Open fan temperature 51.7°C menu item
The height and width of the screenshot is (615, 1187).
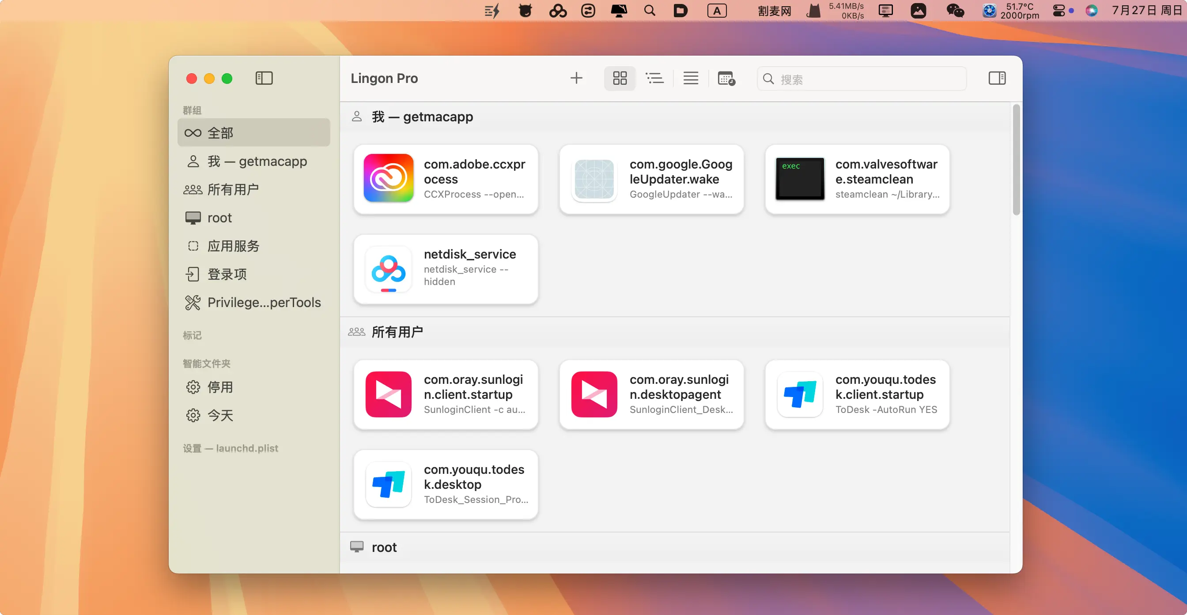click(1011, 11)
